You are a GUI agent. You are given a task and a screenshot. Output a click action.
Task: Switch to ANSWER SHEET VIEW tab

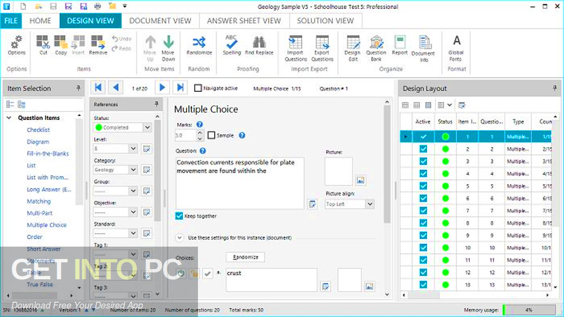pos(244,21)
